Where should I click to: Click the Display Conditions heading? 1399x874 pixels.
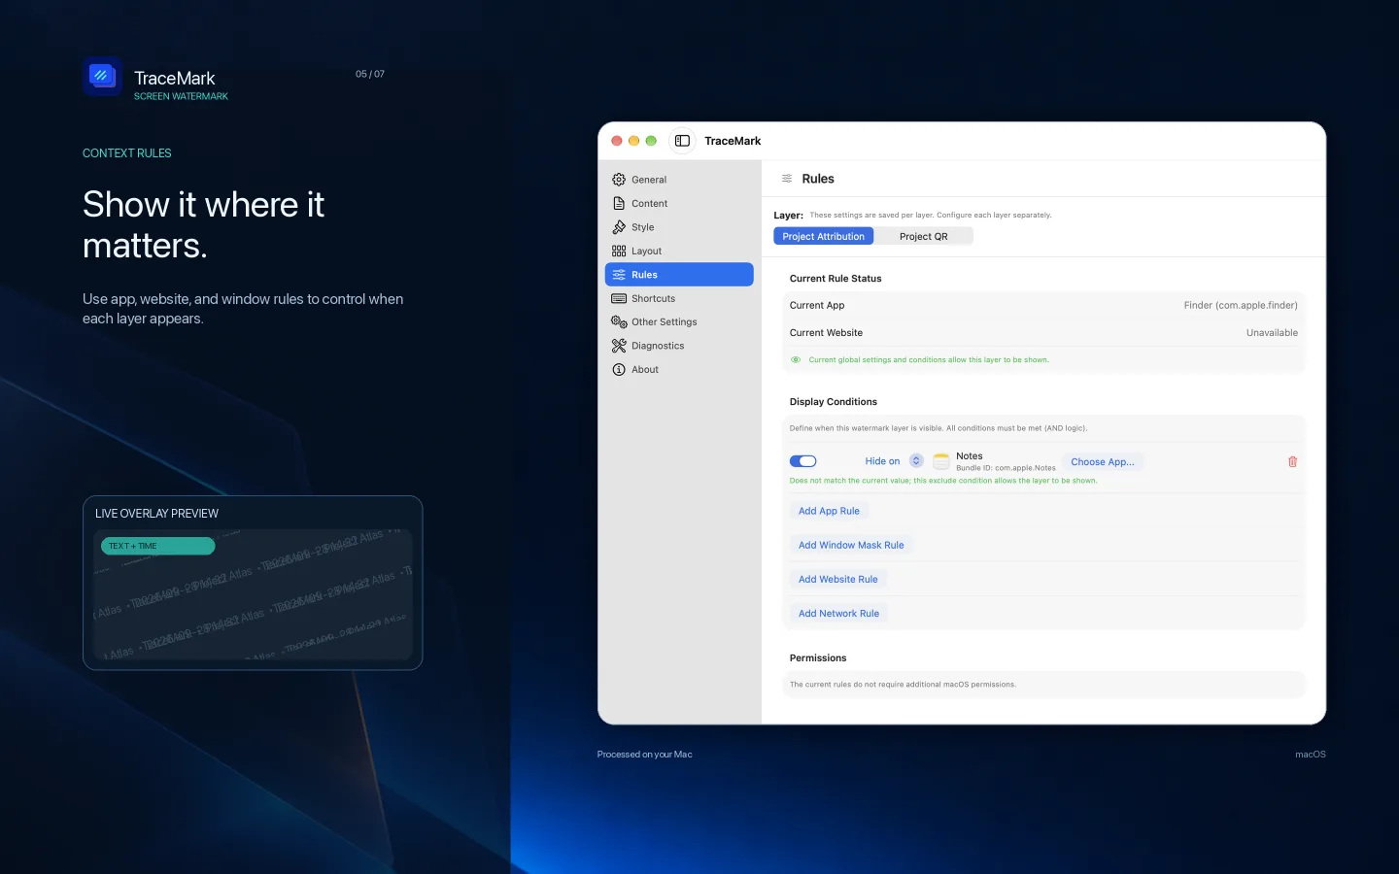(833, 402)
